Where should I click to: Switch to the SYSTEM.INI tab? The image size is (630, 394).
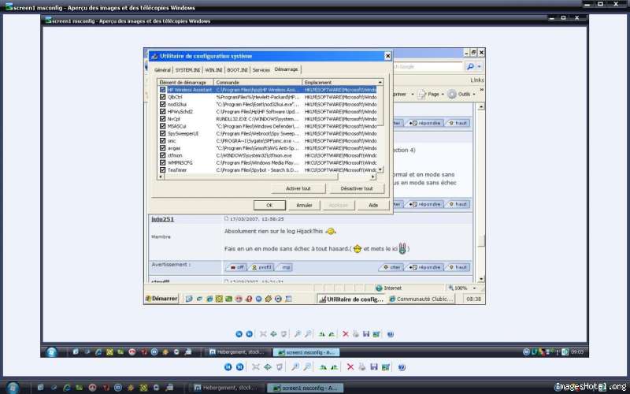coord(187,70)
